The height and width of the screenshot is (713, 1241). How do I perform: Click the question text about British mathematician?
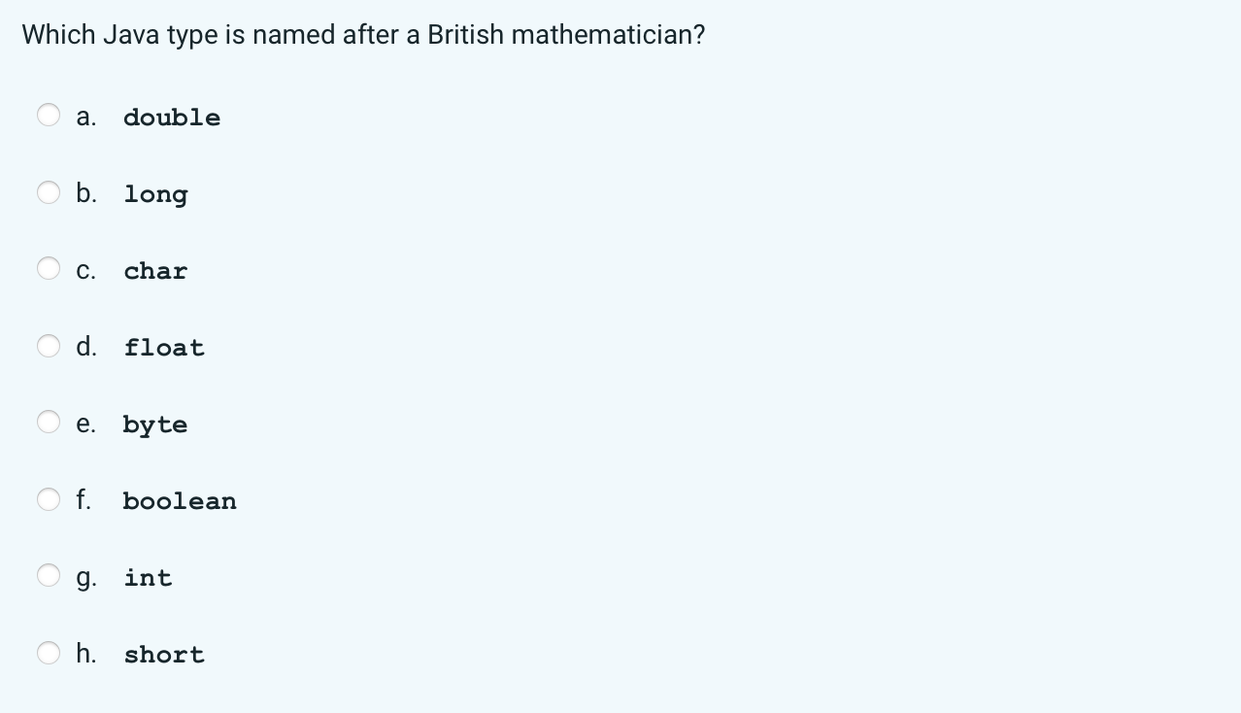[363, 36]
